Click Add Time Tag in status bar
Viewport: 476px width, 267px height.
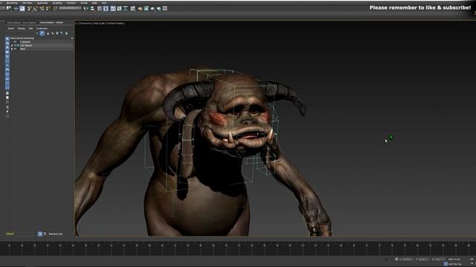coord(454,264)
